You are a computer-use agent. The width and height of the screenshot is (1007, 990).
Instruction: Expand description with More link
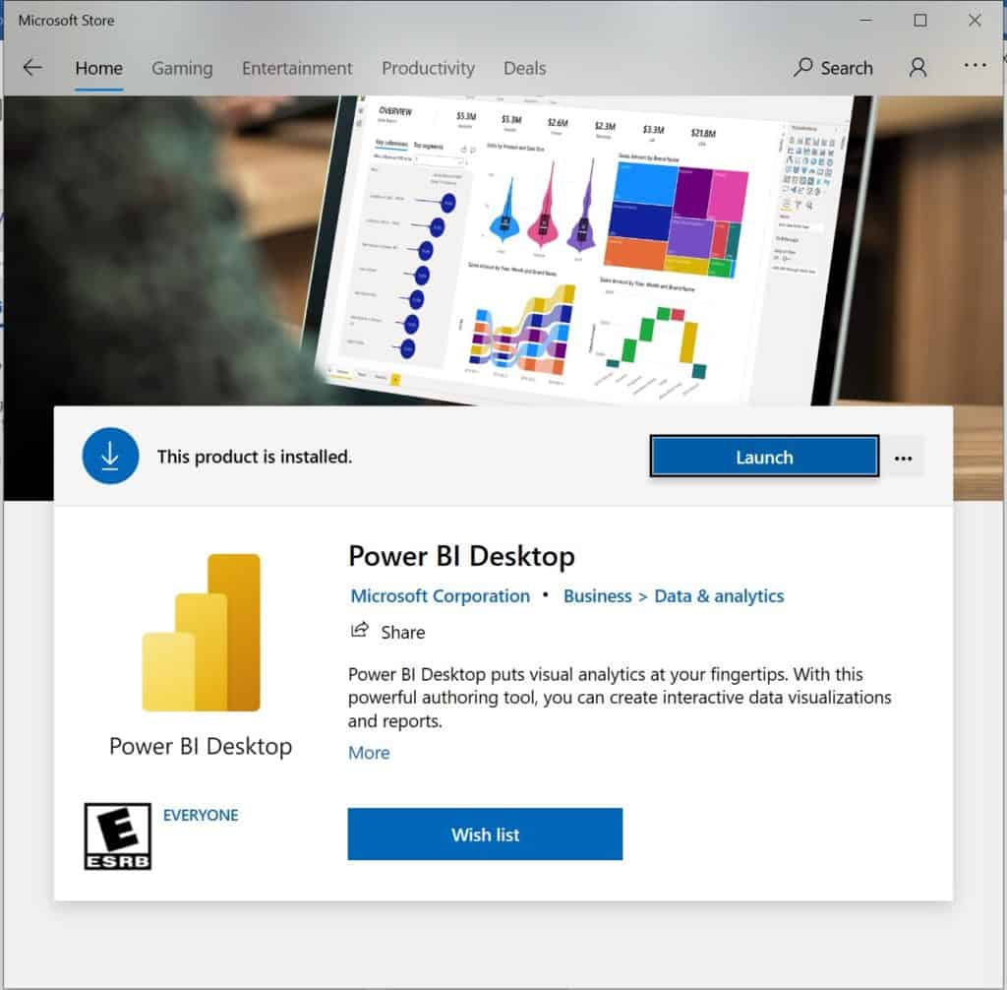(369, 753)
